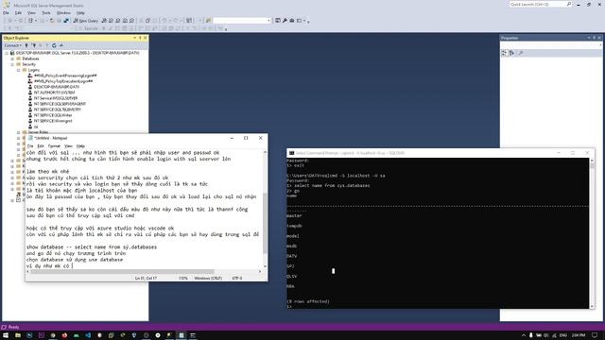Viewport: 605px width, 340px height.
Task: Select the NT SERVICE\Winmgmt login
Action: [53, 121]
